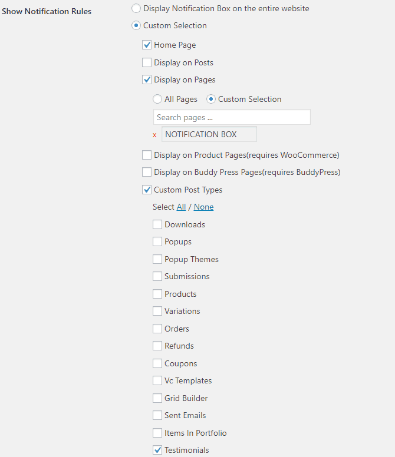Image resolution: width=395 pixels, height=457 pixels.
Task: Choose the All Pages radio option
Action: point(157,99)
